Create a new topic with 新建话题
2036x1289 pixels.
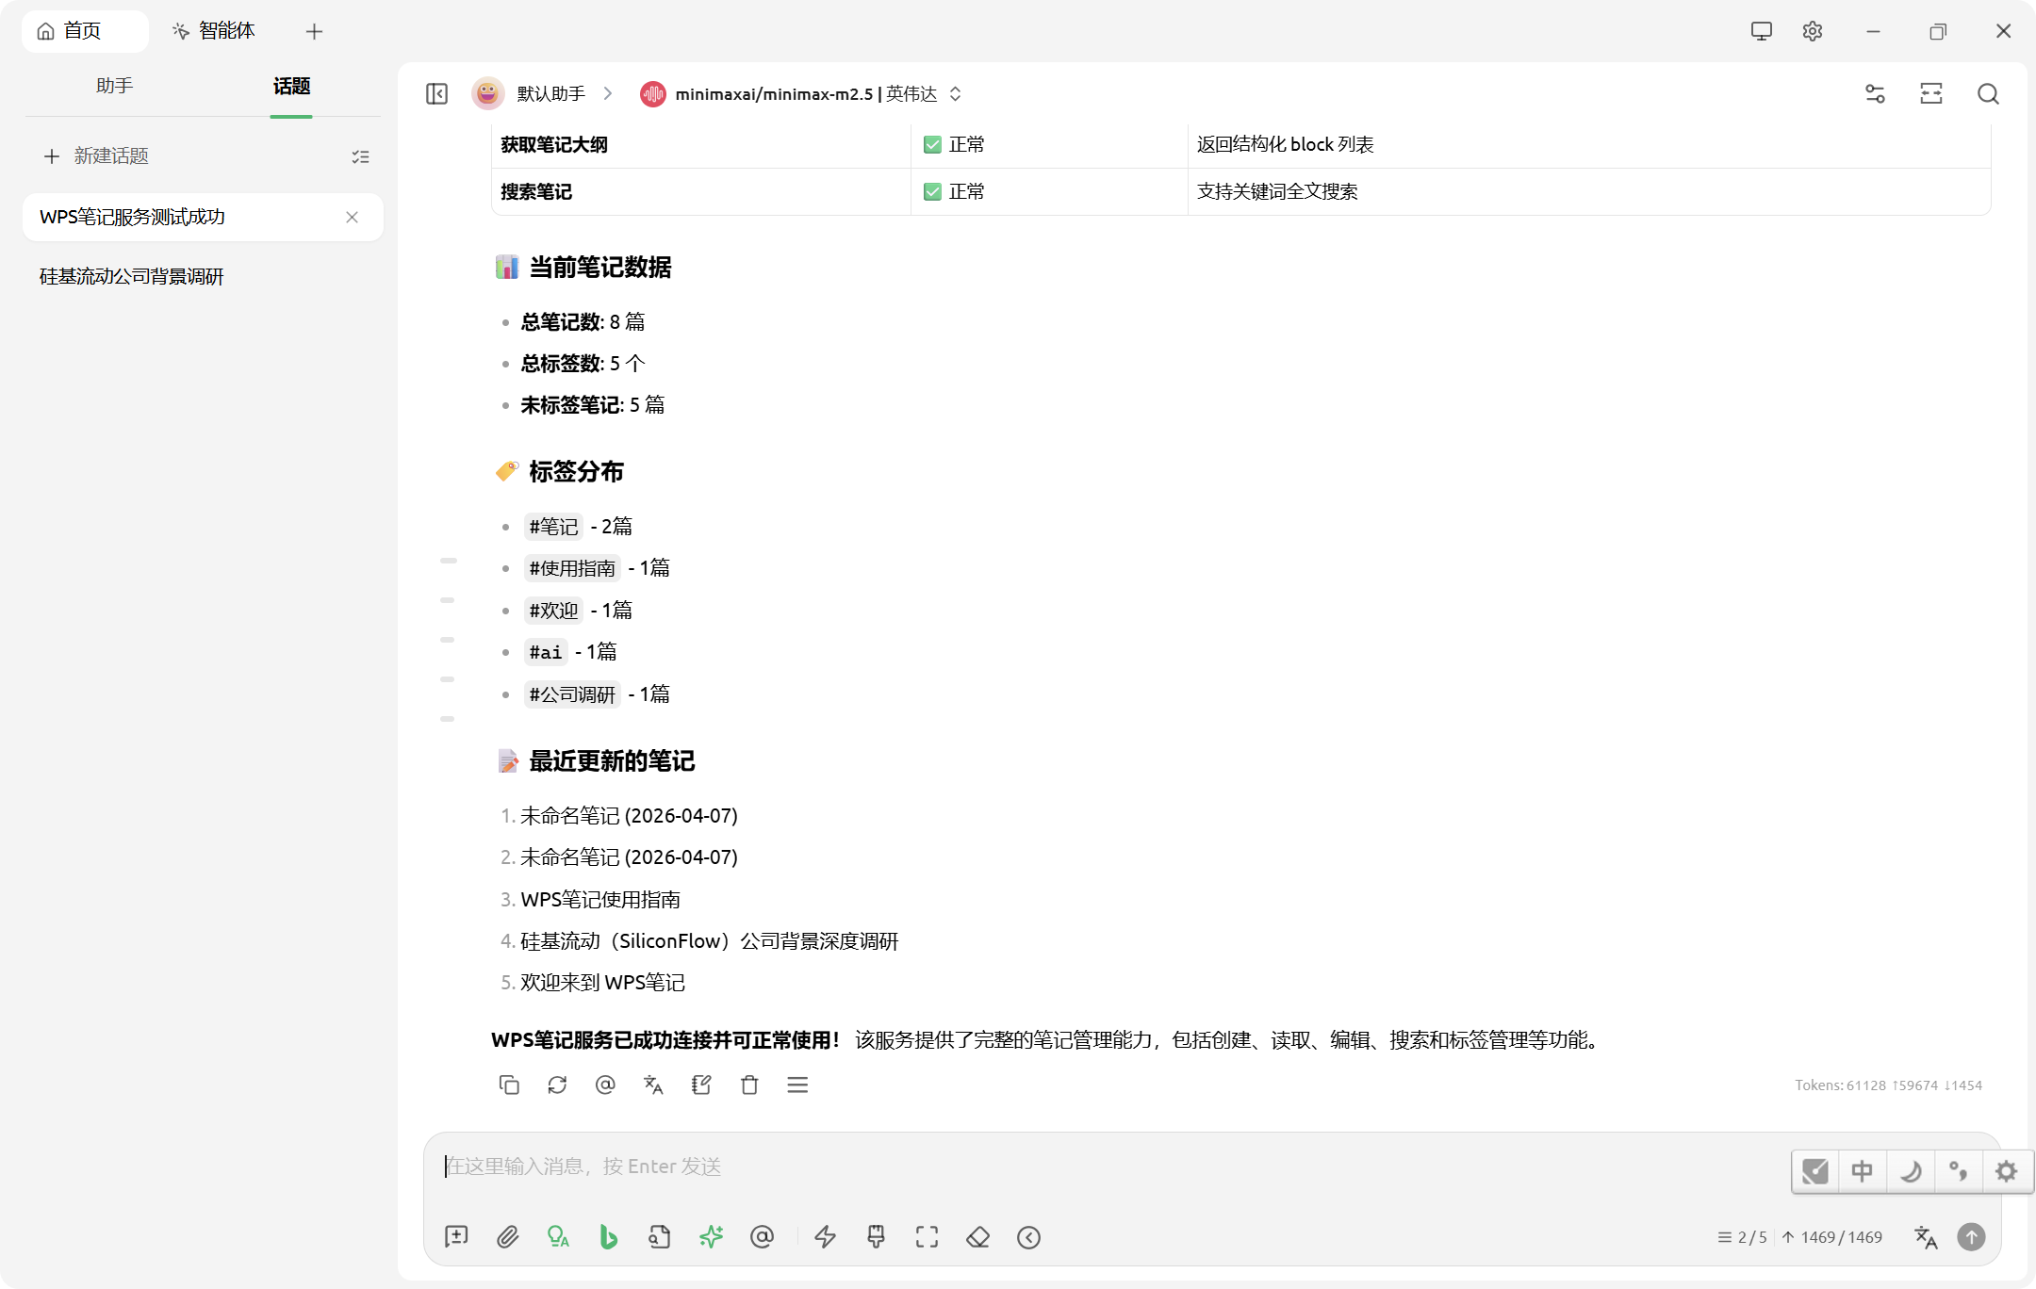click(95, 155)
